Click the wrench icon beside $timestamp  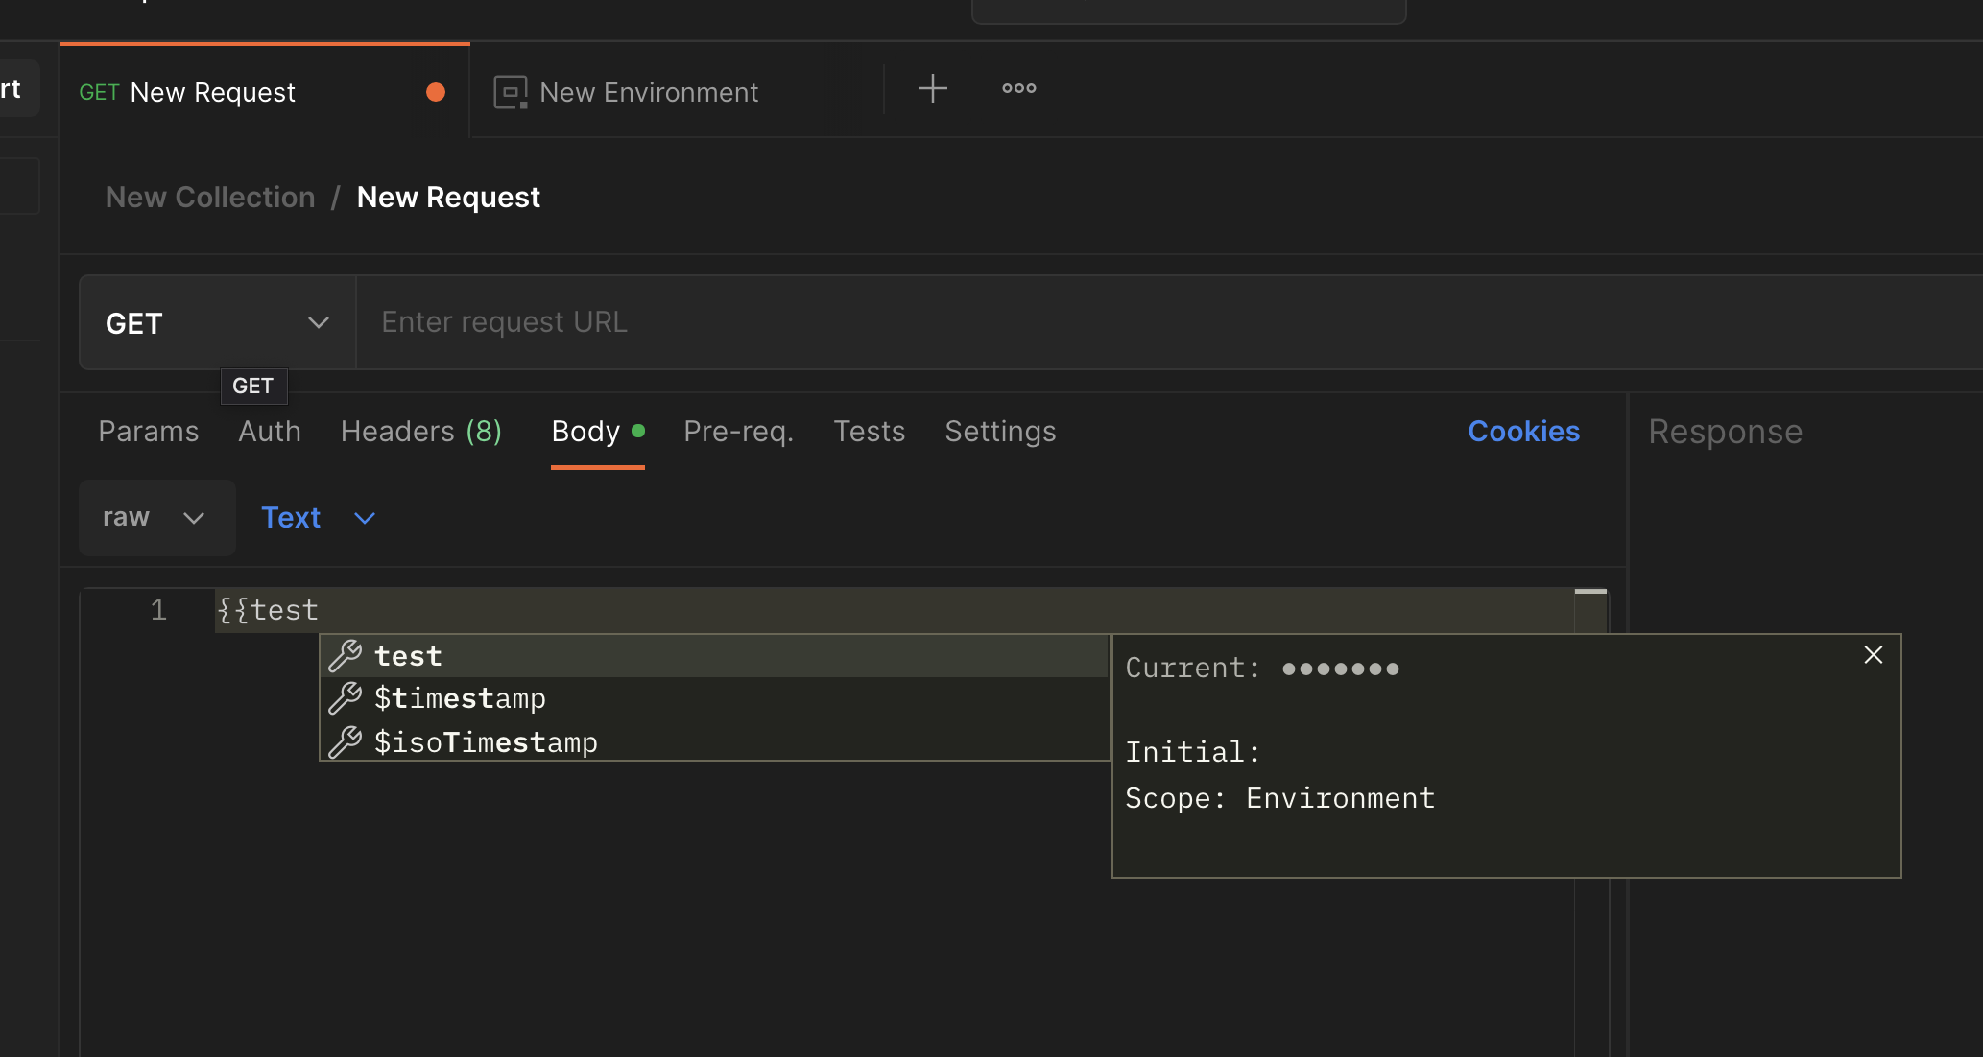point(345,698)
